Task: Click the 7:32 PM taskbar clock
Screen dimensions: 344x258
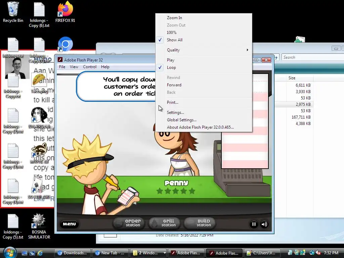Action: click(x=331, y=253)
